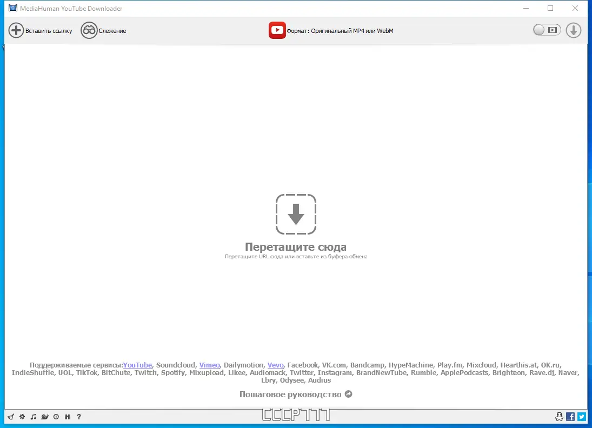Image resolution: width=592 pixels, height=428 pixels.
Task: Click the Start All download arrow button
Action: [574, 30]
